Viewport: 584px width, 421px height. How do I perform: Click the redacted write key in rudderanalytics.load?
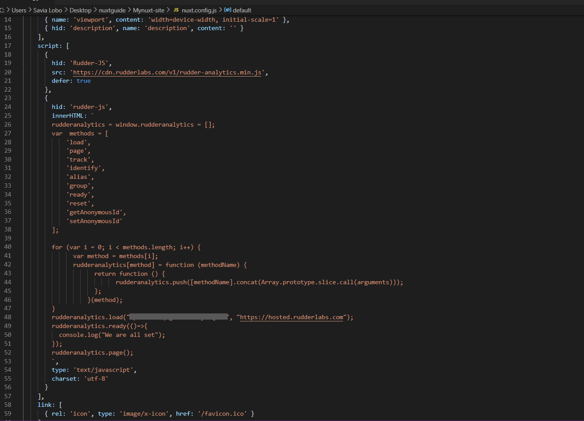pos(179,317)
